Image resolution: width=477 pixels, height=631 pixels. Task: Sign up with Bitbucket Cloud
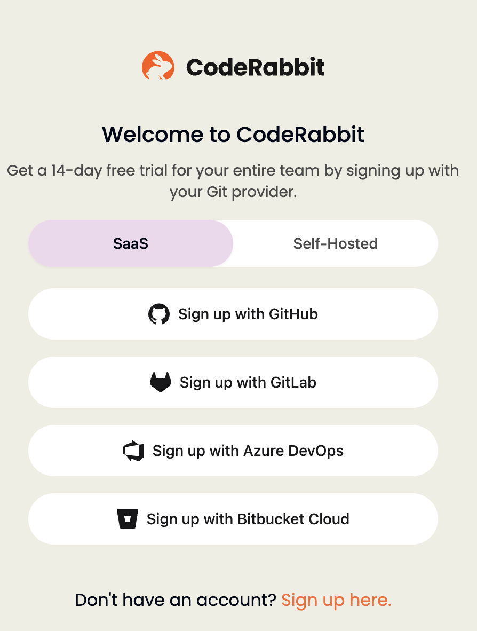tap(233, 519)
